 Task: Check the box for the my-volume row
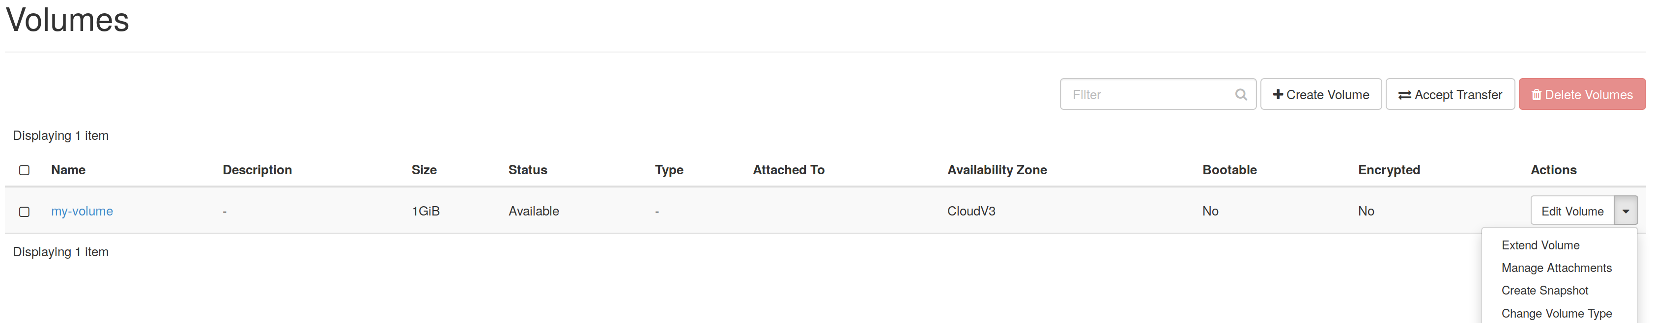pos(25,212)
